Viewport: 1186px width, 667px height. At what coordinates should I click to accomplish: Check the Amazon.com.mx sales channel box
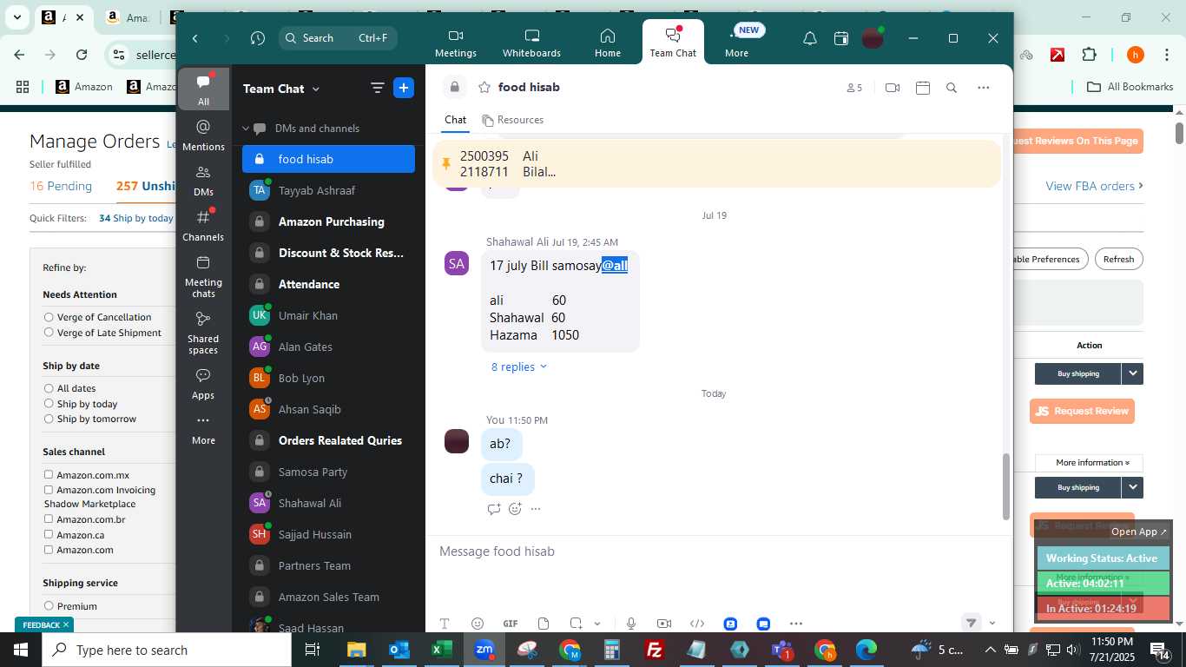click(49, 475)
